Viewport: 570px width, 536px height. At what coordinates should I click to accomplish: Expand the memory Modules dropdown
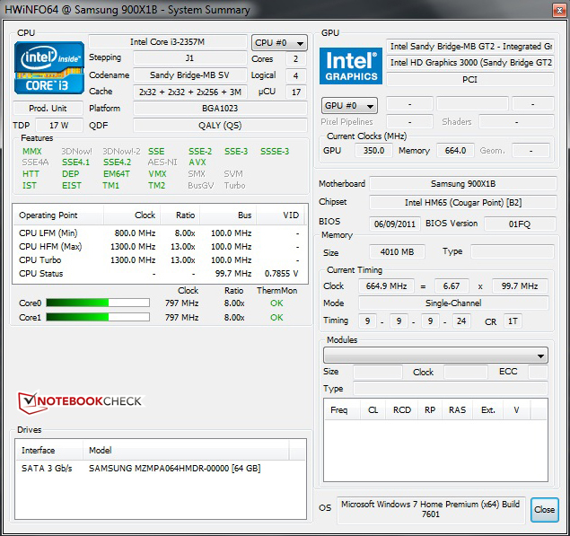pos(435,356)
